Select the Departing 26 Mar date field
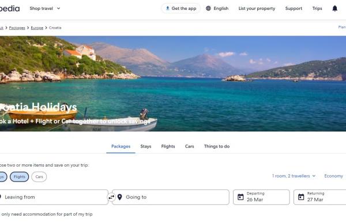This screenshot has height=222, width=346. [x=261, y=197]
